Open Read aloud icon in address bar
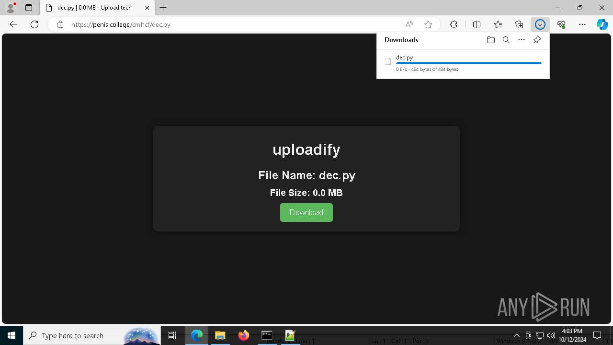The height and width of the screenshot is (345, 613). [x=409, y=24]
